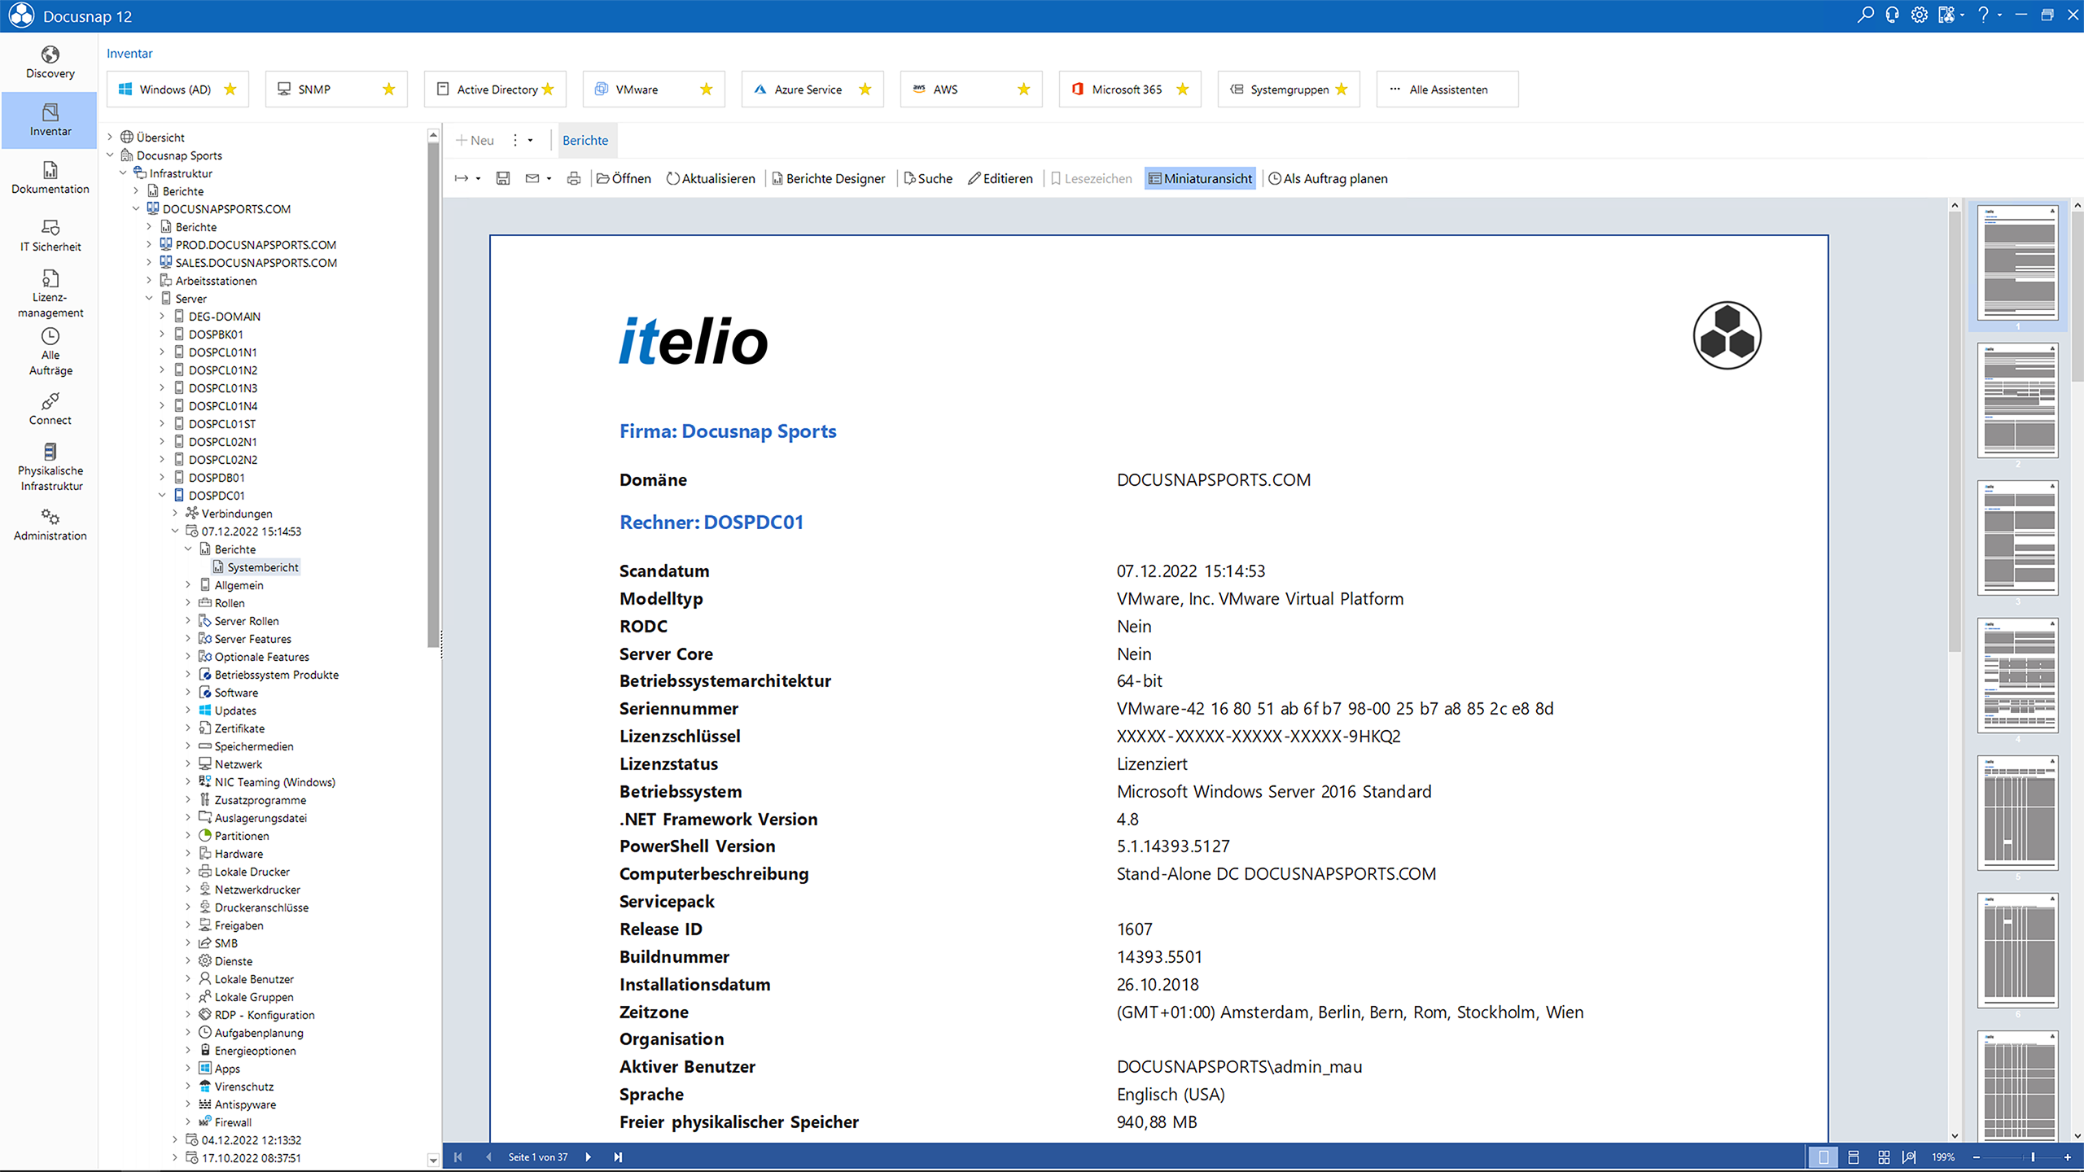Open settings gear in title bar
Screen dimensions: 2084x1172
tap(1919, 15)
